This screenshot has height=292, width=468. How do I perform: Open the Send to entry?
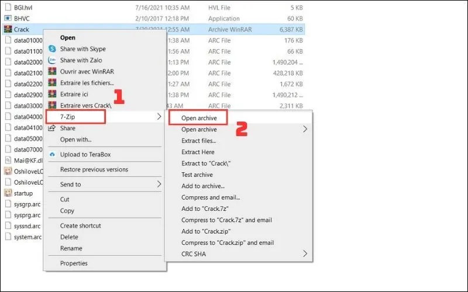(x=70, y=184)
